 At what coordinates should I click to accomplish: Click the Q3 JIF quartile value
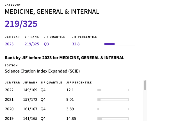point(46,44)
